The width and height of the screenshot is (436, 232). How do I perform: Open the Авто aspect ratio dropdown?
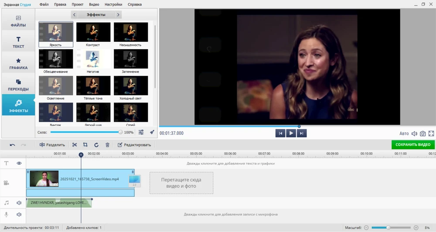(x=404, y=133)
